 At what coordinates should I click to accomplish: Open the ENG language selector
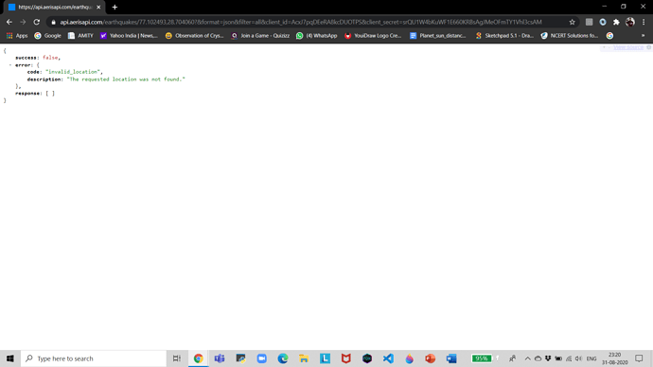tap(591, 358)
